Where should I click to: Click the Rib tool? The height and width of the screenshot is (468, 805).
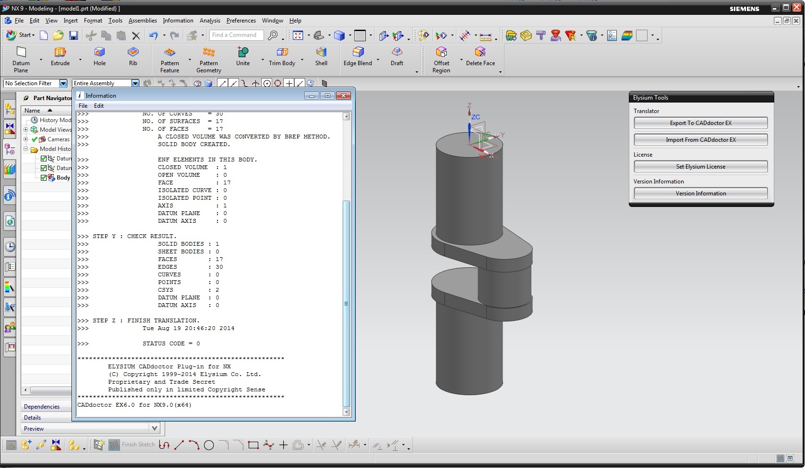(x=133, y=57)
